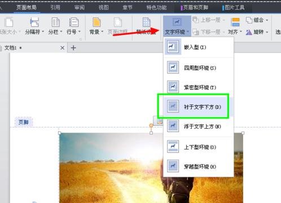Image resolution: width=281 pixels, height=203 pixels.
Task: Click the 上移一层 button
Action: [208, 20]
